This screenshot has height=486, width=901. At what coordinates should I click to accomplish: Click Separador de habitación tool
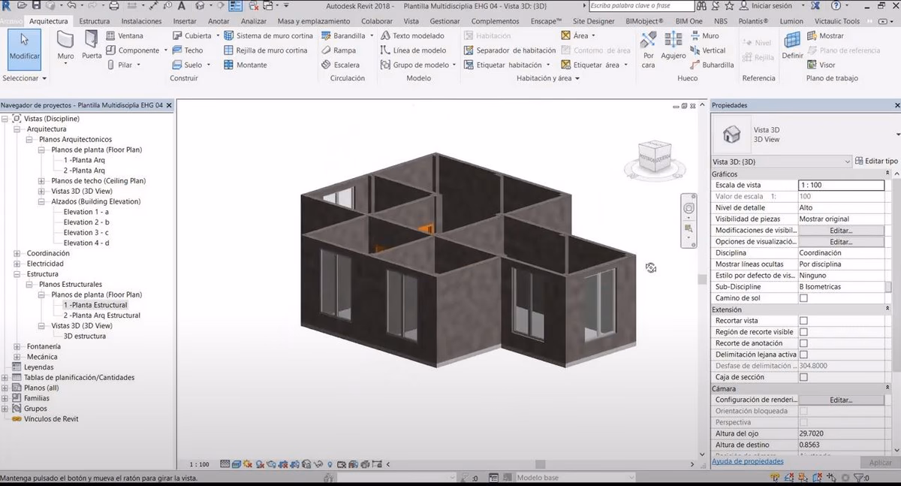click(x=510, y=50)
